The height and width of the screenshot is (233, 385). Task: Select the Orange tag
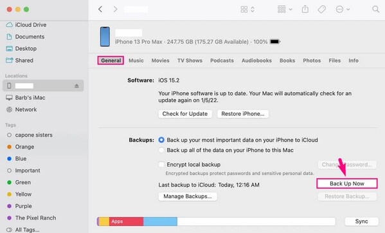21,147
